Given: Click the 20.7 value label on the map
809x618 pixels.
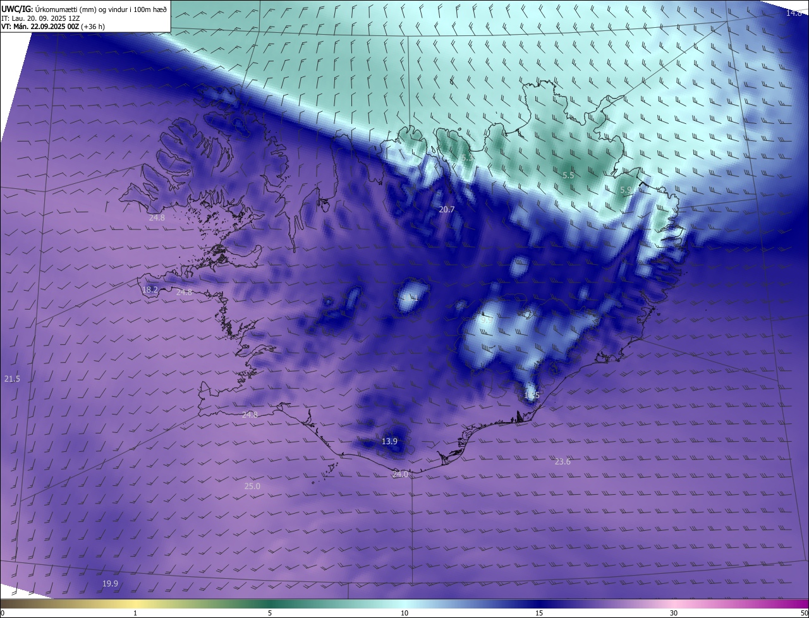Looking at the screenshot, I should (x=446, y=209).
